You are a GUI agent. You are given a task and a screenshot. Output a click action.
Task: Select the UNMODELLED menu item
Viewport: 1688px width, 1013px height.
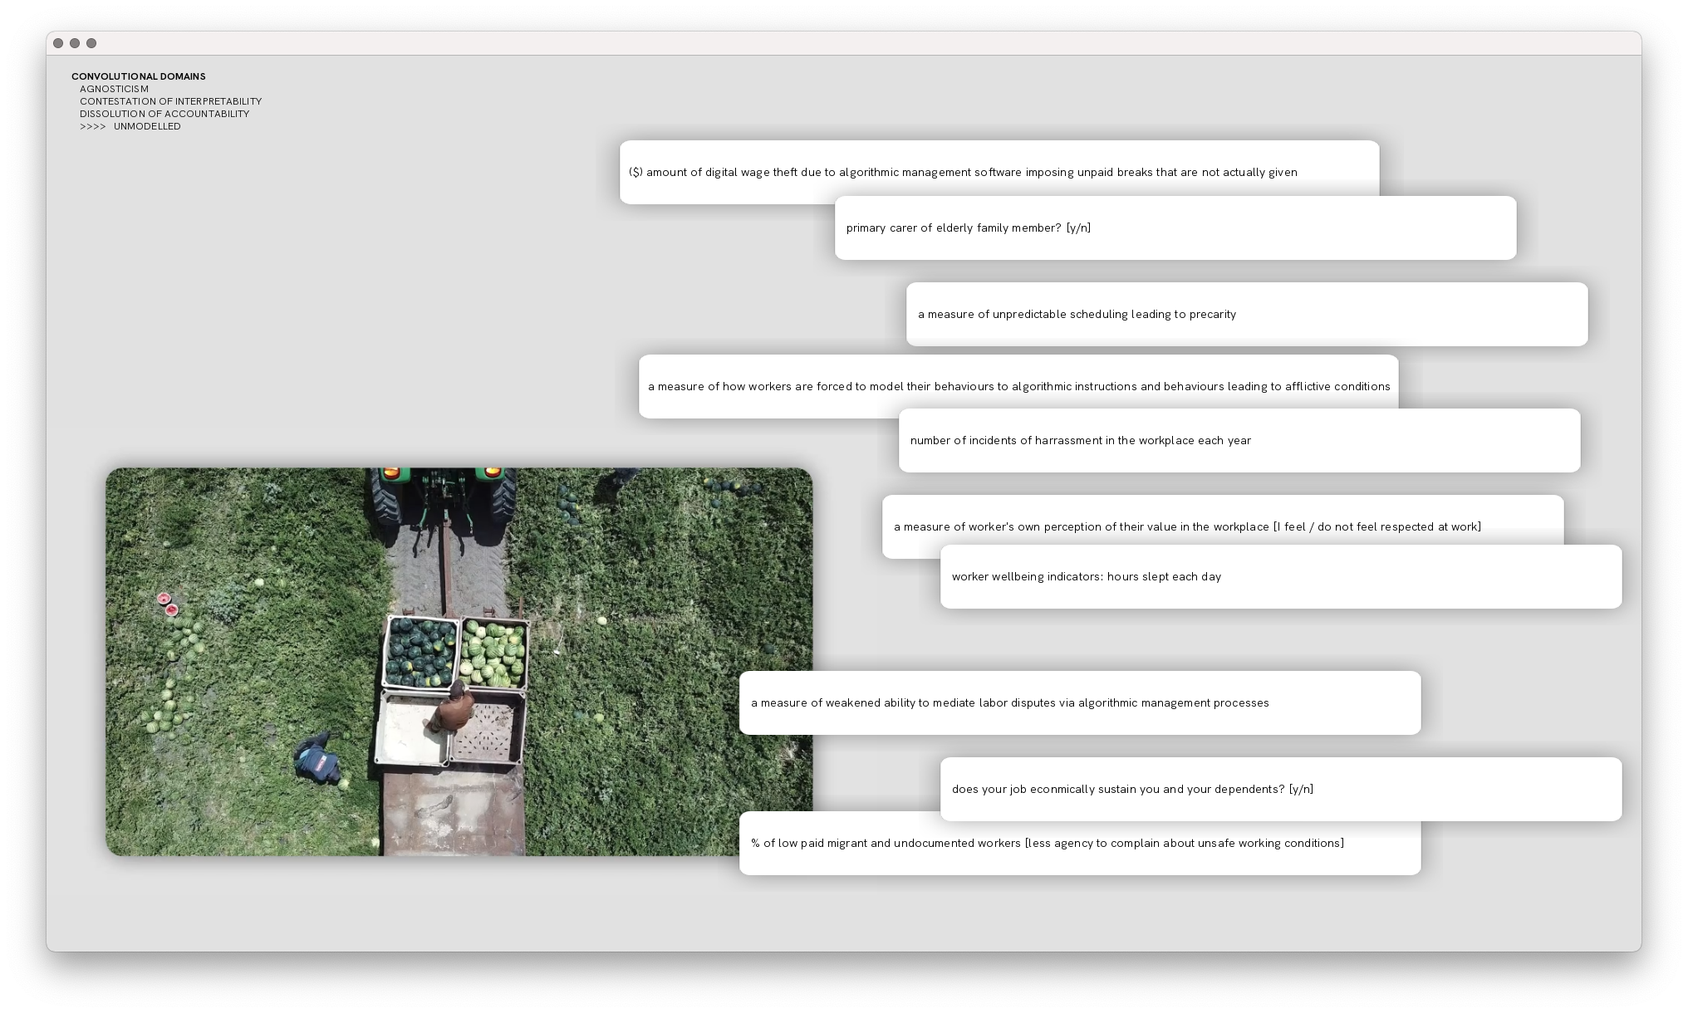(147, 126)
